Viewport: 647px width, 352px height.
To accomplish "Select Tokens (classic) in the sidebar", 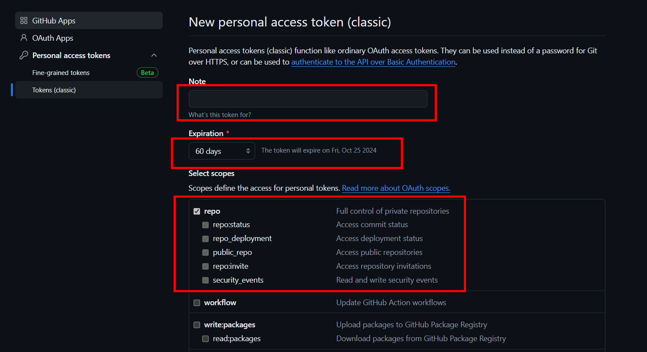I will 54,90.
